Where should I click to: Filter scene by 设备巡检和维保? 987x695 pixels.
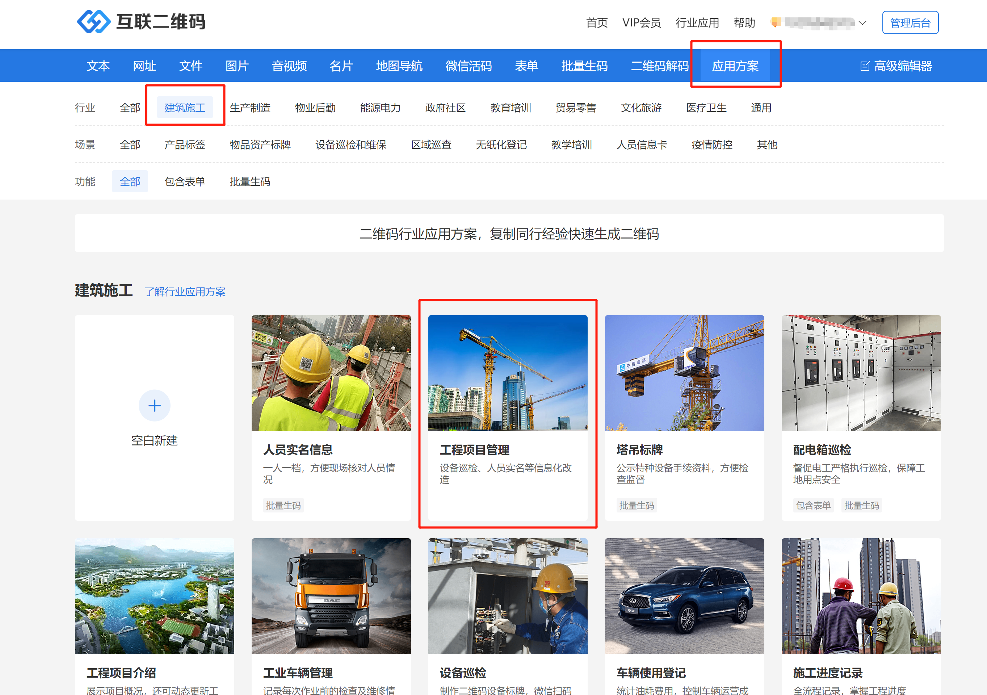tap(350, 145)
